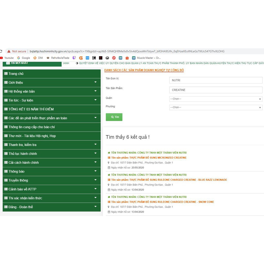Go to Trang chủ in the sidebar
The height and width of the screenshot is (264, 264).
(x=16, y=74)
